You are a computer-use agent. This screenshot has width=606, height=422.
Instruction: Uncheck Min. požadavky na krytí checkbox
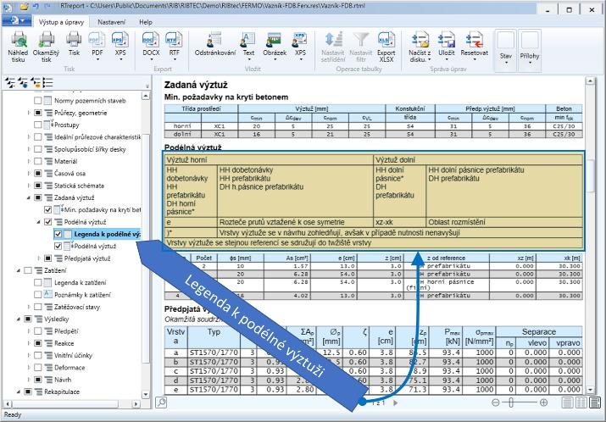[48, 210]
